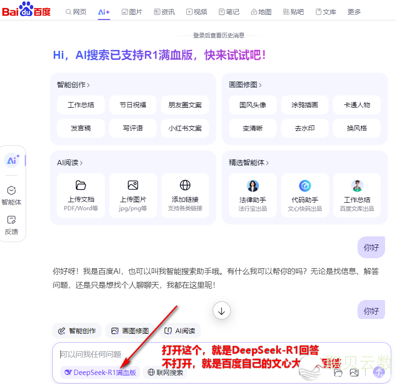Screen dimensions: 396x384
Task: Toggle 联网搜索 web search
Action: click(165, 373)
